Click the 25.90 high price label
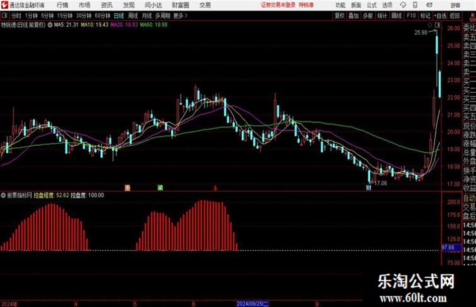The image size is (476, 307). click(x=421, y=32)
